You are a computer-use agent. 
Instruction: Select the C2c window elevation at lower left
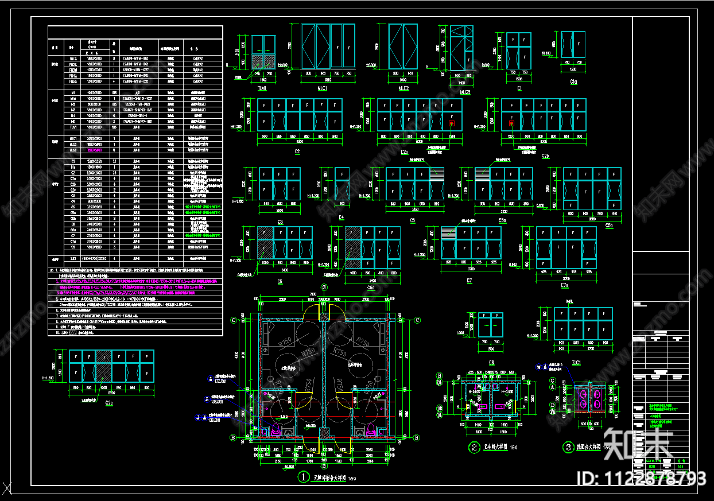click(x=111, y=366)
